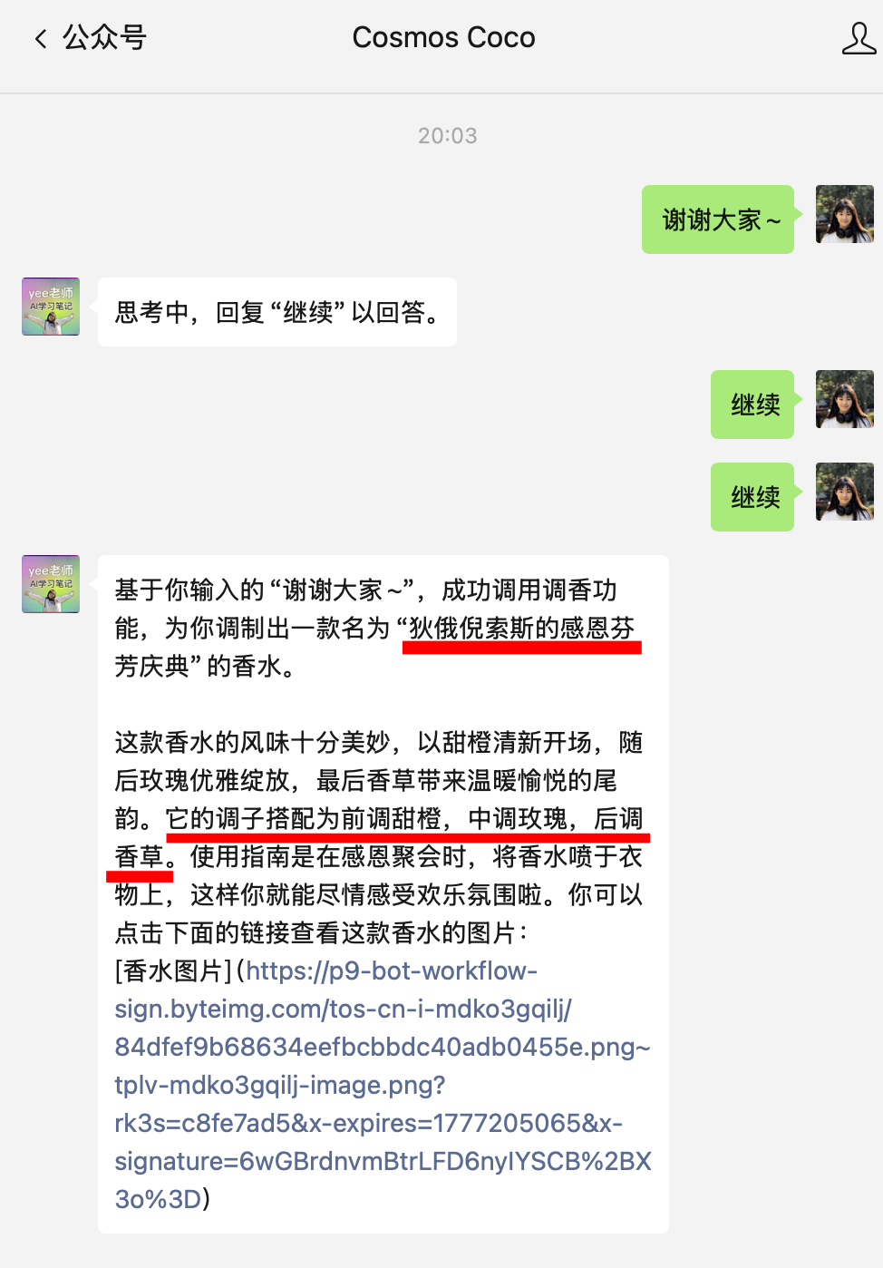Screen dimensions: 883x1268
Task: Tap the 香水图片 link label text
Action: coord(174,971)
